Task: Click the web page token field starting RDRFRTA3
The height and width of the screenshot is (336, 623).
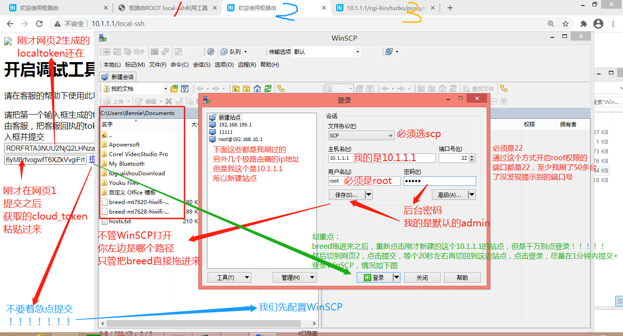Action: tap(49, 148)
